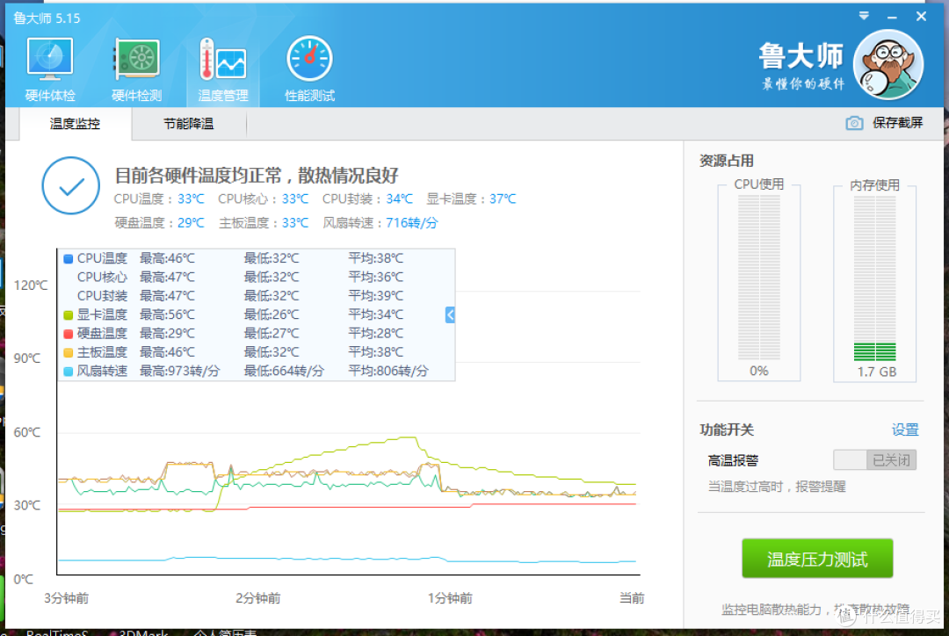Click the 资源占用 section heading

click(x=727, y=161)
